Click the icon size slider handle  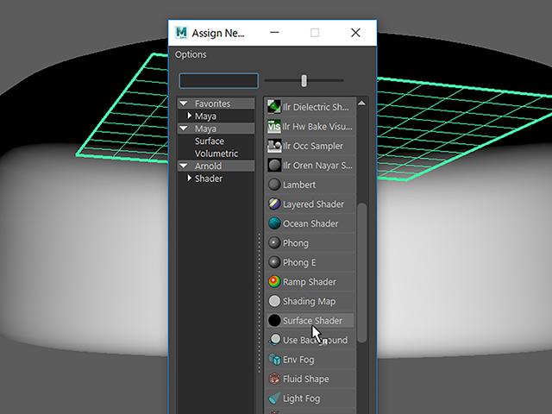click(304, 80)
